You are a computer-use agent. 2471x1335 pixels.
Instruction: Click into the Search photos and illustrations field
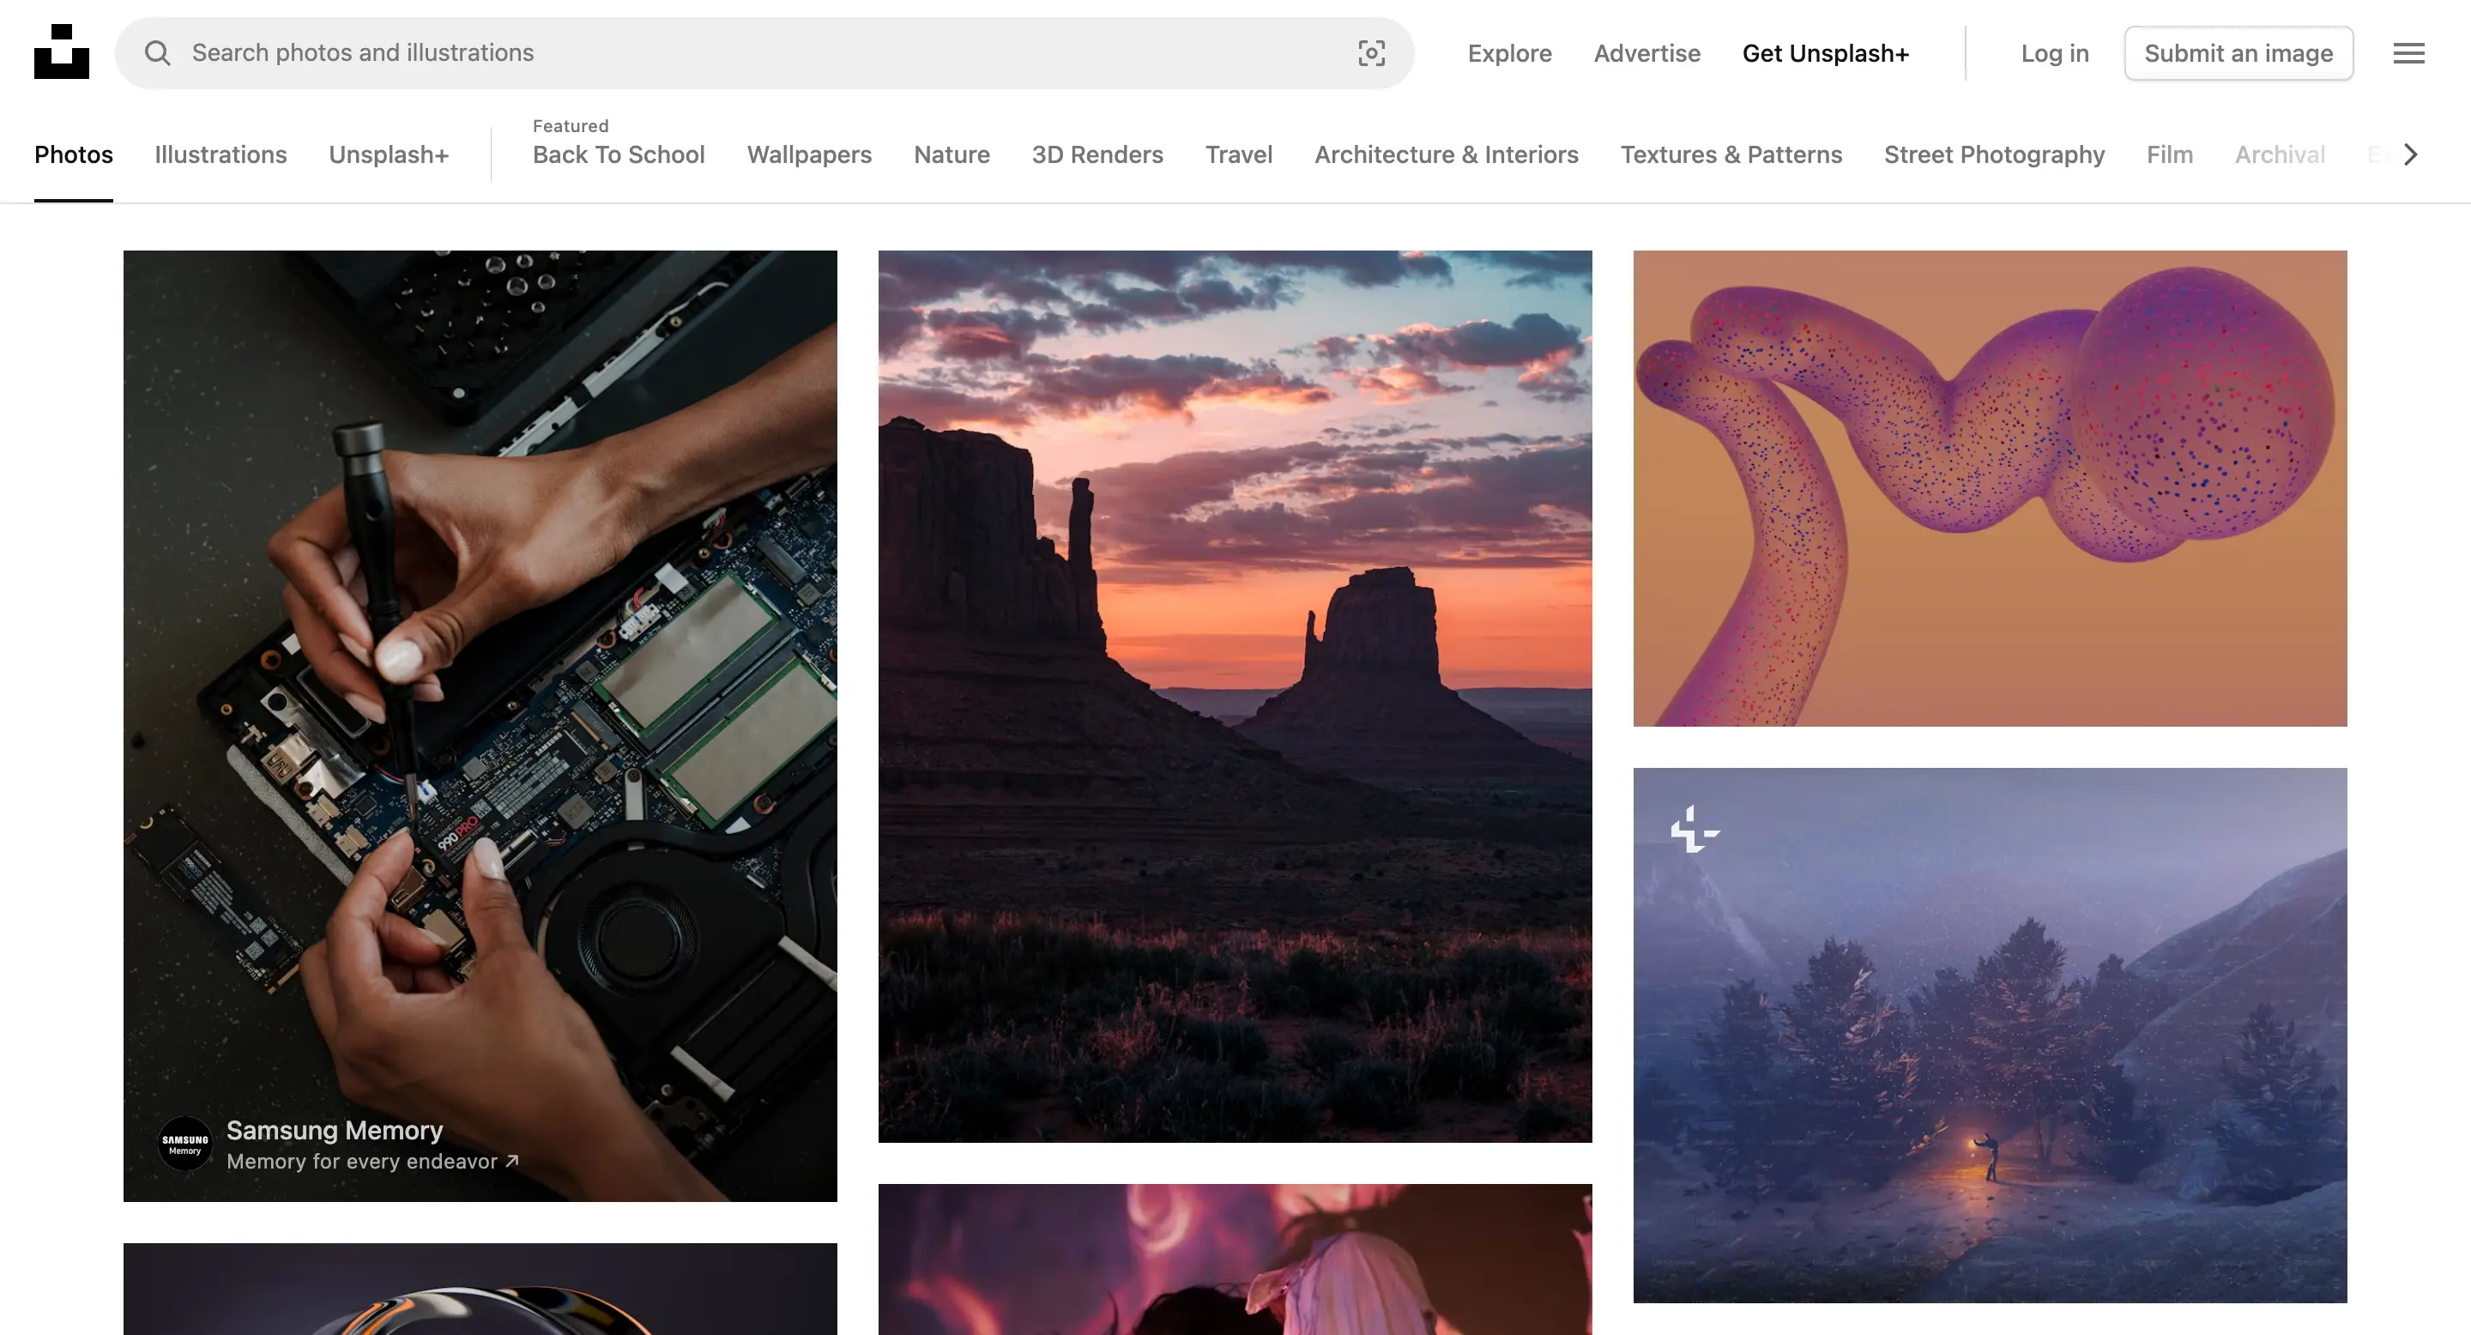[764, 52]
